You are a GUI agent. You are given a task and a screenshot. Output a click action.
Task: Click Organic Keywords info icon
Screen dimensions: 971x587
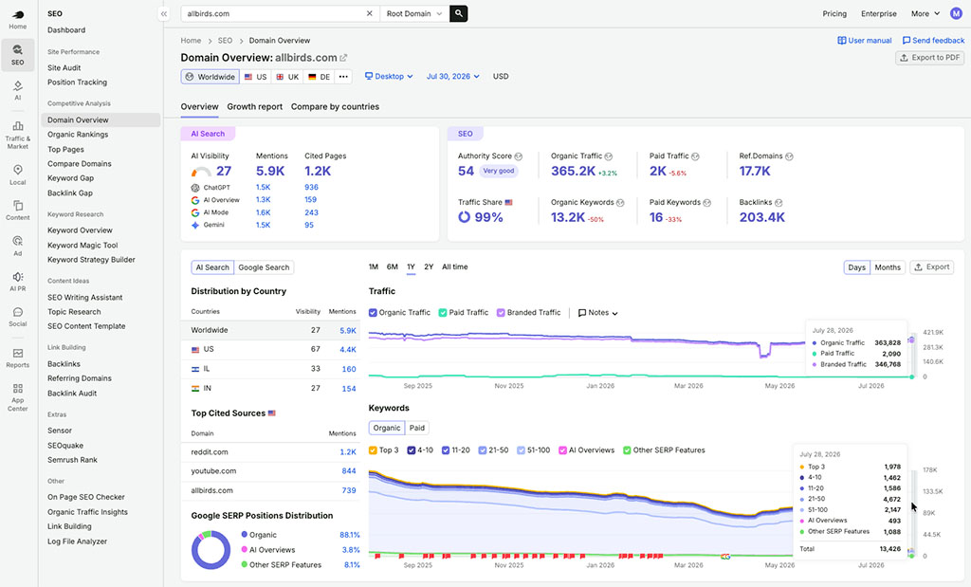(x=620, y=203)
